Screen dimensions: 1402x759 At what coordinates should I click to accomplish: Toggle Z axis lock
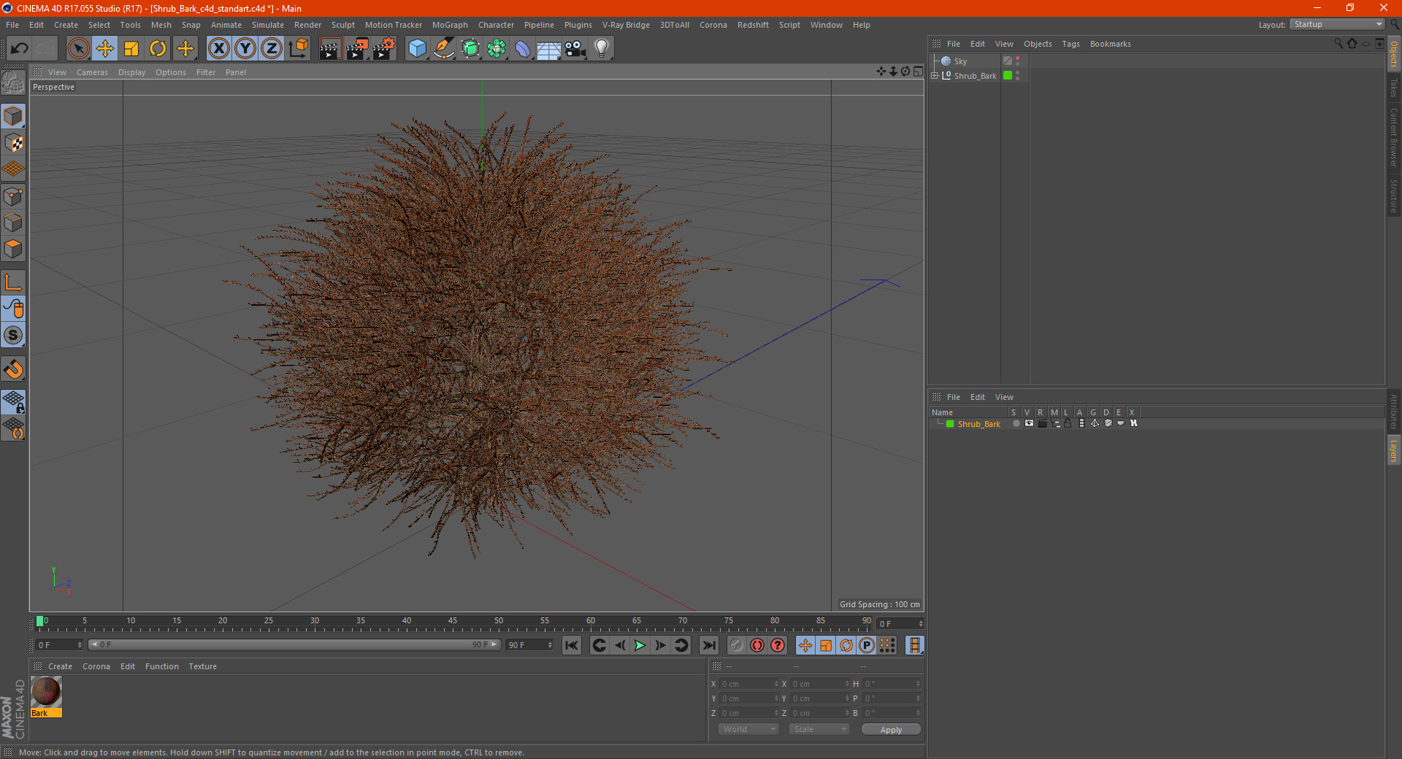[x=272, y=49]
